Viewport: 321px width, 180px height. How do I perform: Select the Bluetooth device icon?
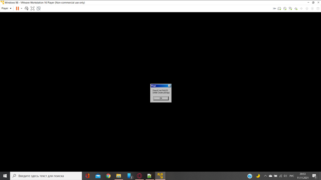tap(312, 8)
